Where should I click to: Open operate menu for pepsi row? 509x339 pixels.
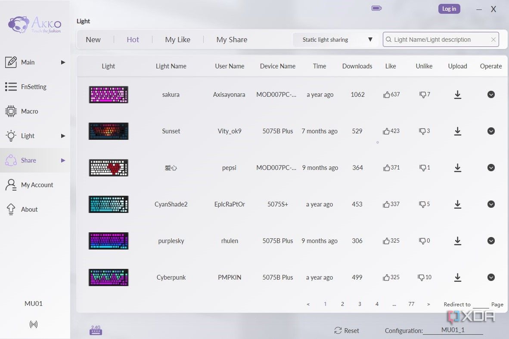491,168
